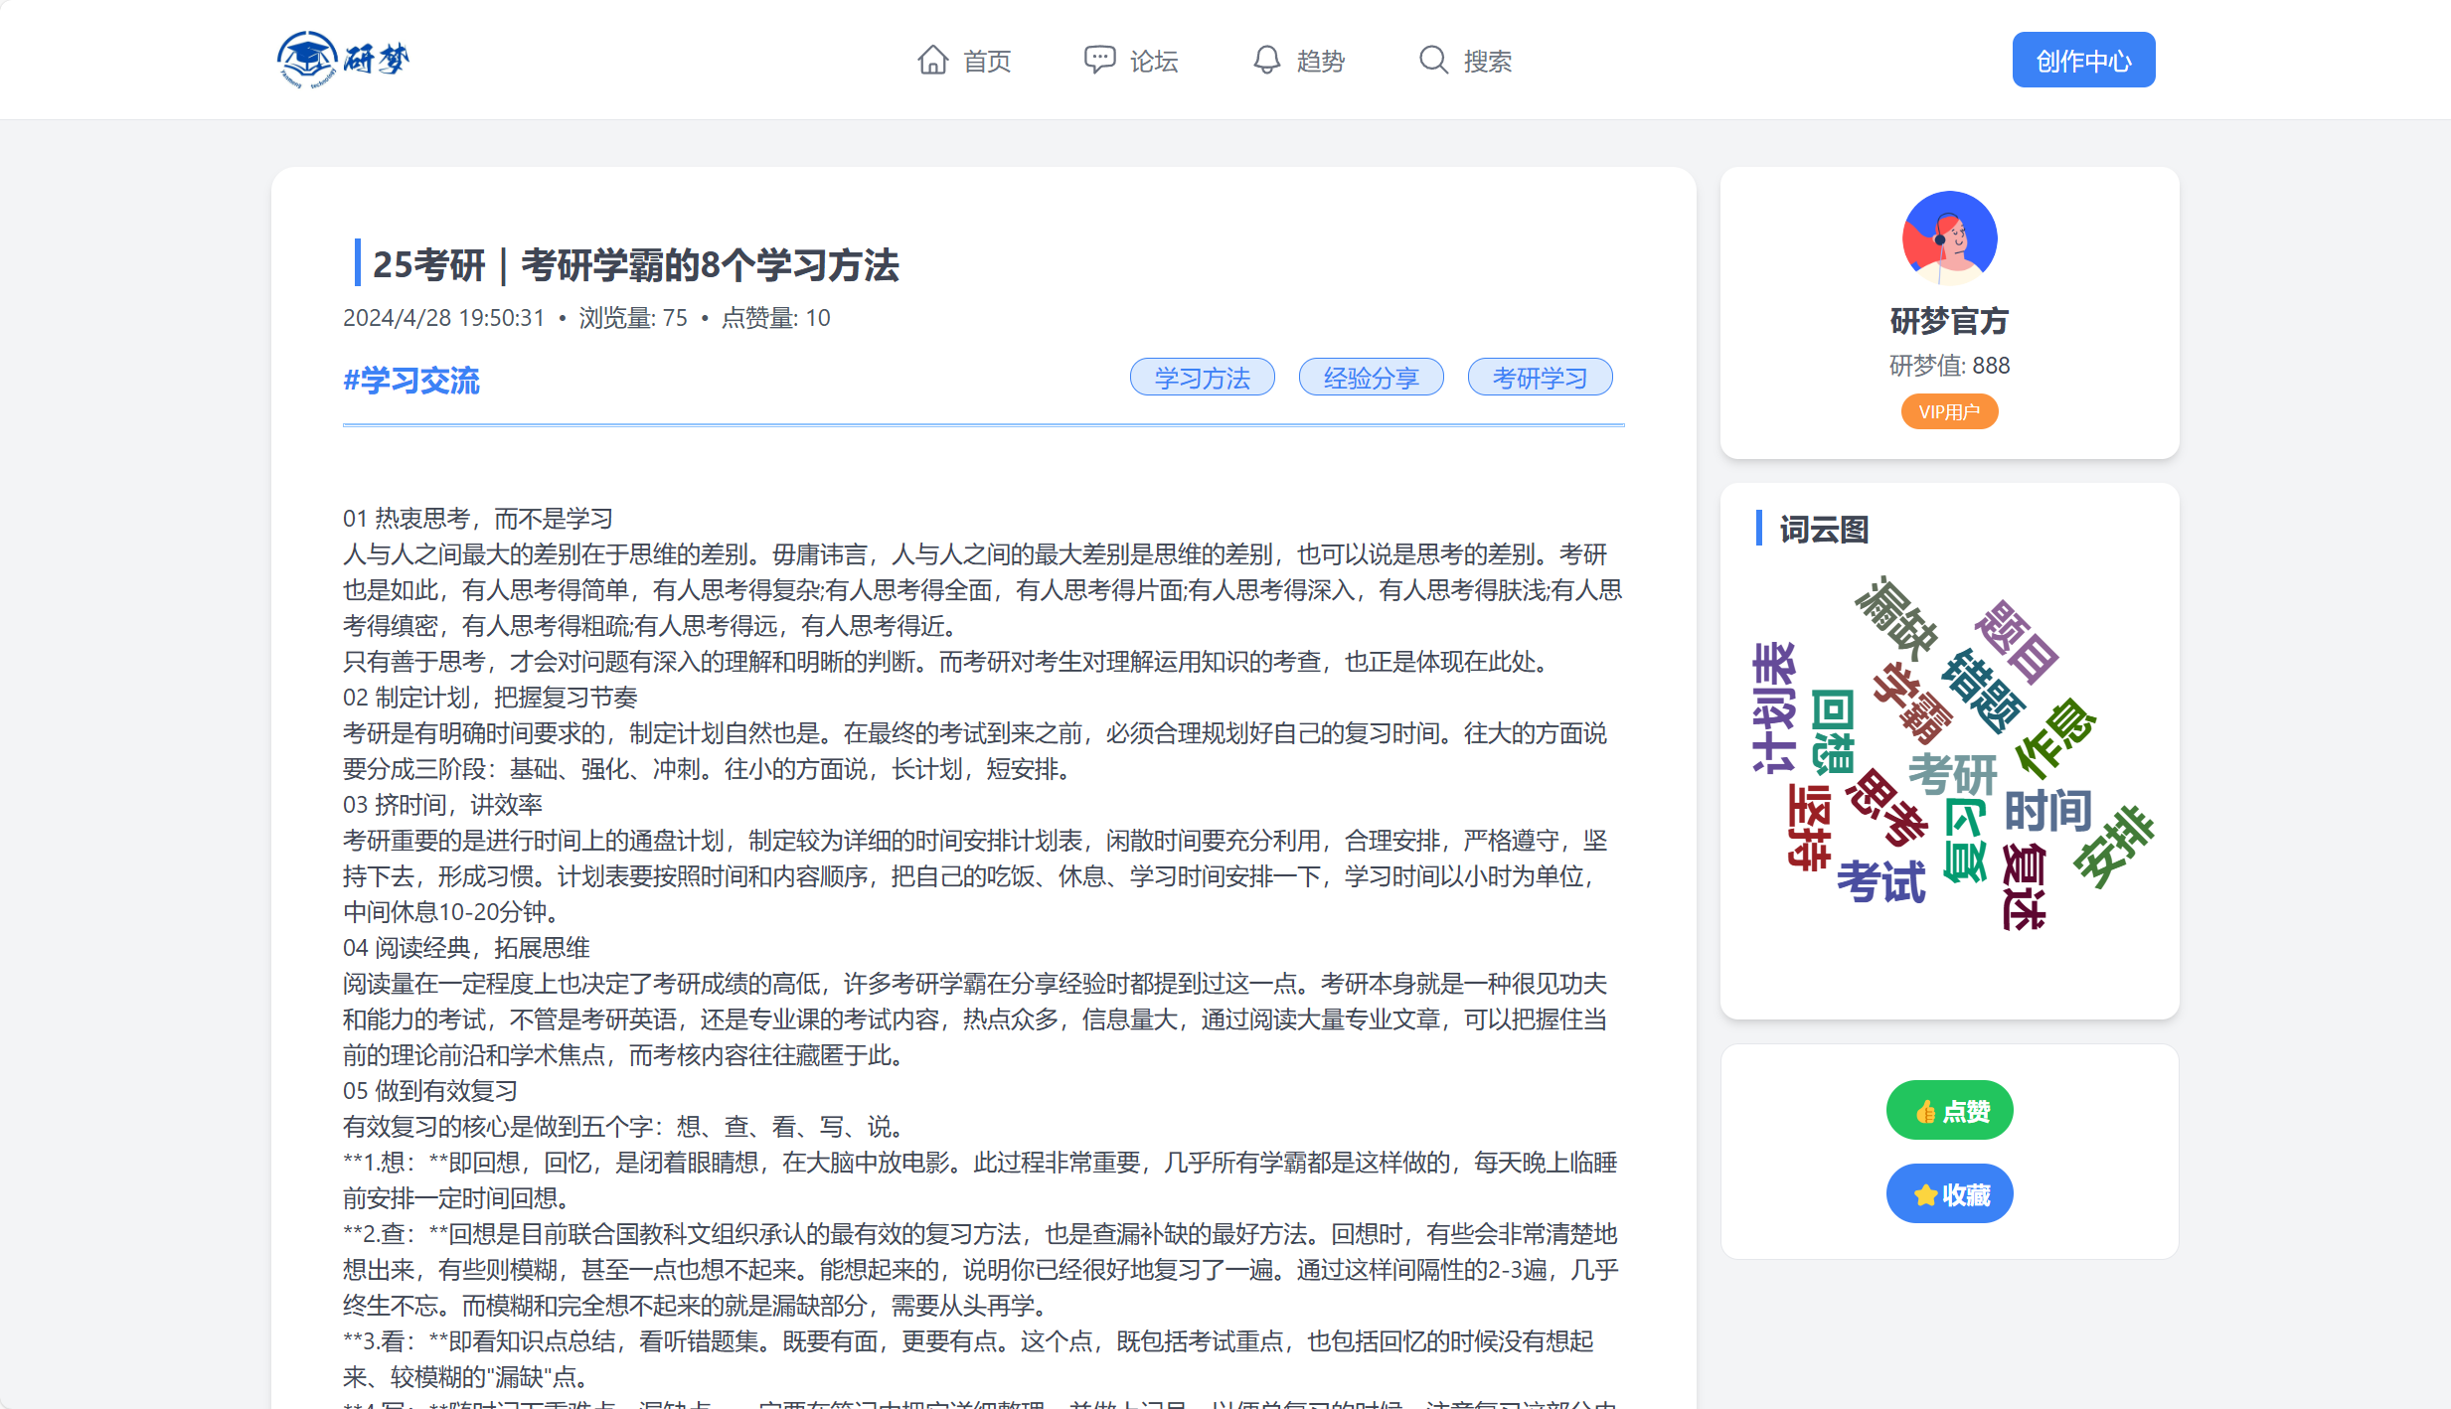Click 研梦官方's avatar picture
Image resolution: width=2451 pixels, height=1409 pixels.
pyautogui.click(x=1948, y=237)
